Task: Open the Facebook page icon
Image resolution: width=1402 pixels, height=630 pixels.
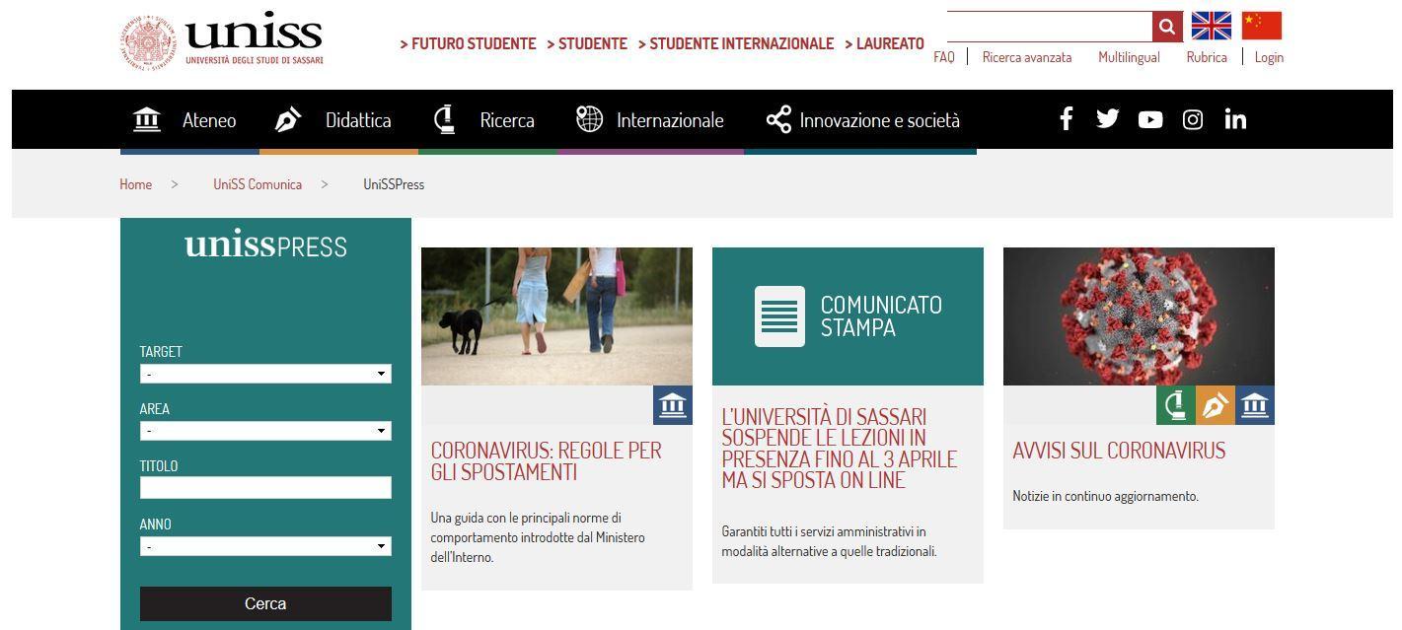Action: 1066,118
